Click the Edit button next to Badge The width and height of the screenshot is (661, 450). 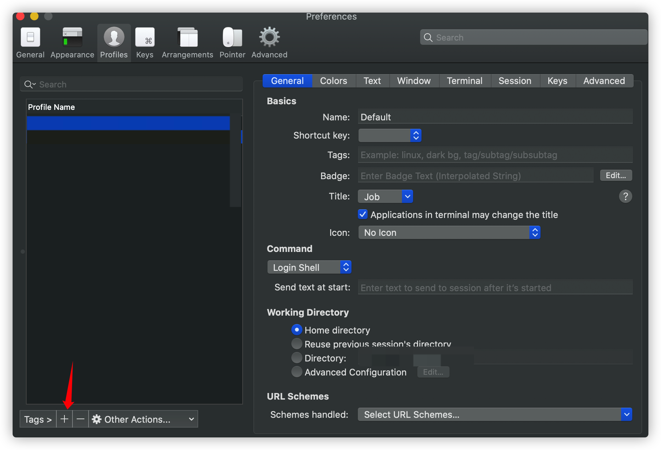click(x=615, y=175)
